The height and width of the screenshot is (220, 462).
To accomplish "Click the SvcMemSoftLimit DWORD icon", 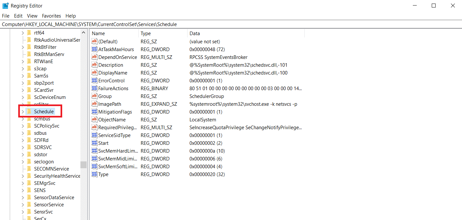I will coord(94,167).
